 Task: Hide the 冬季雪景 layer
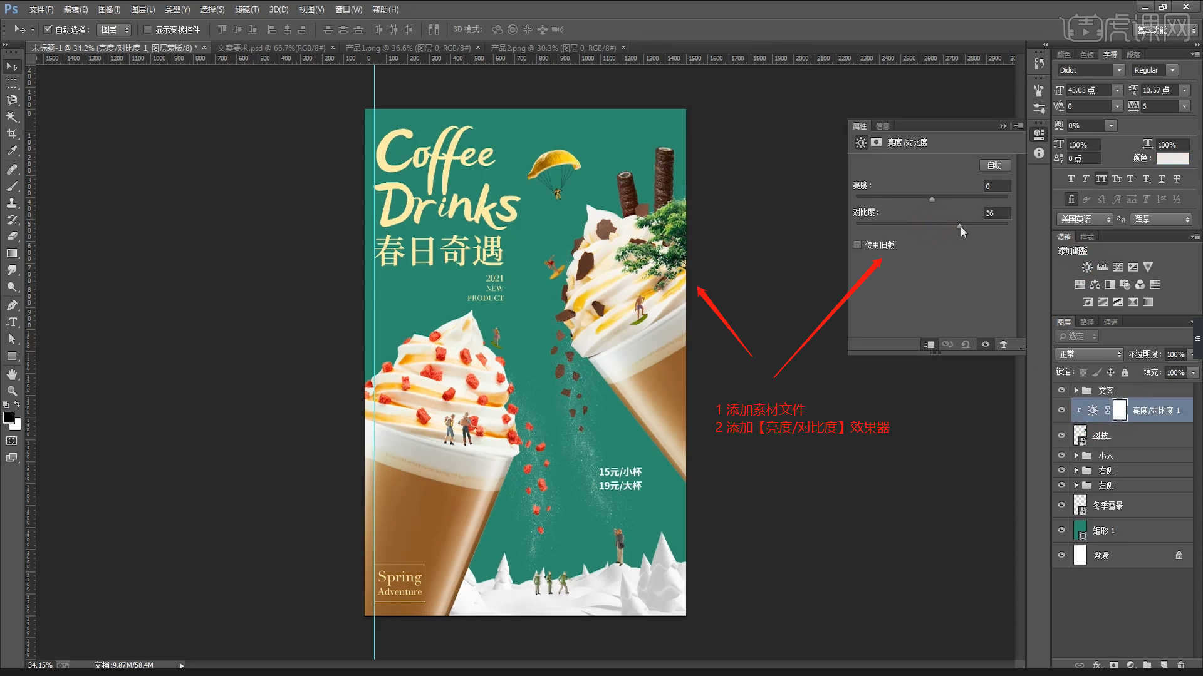point(1061,505)
